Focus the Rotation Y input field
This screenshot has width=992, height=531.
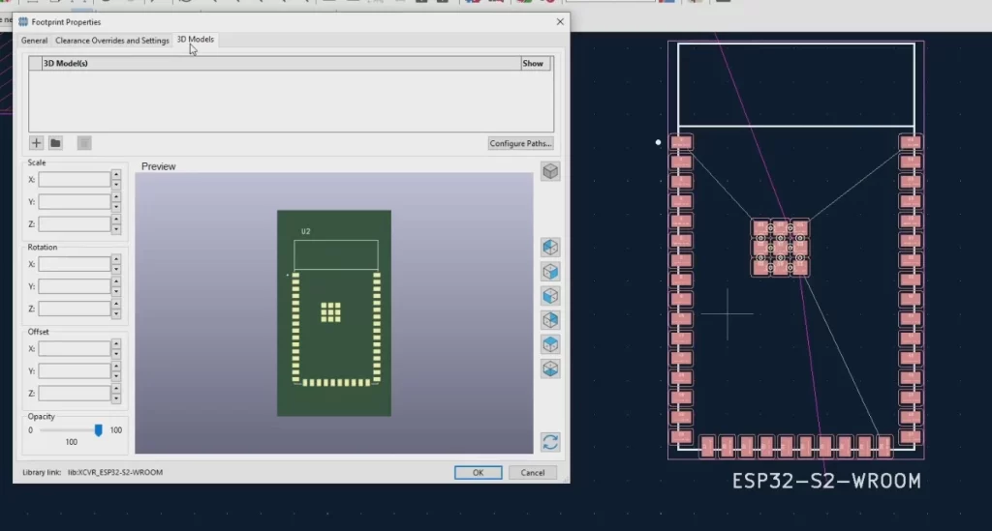tap(74, 286)
